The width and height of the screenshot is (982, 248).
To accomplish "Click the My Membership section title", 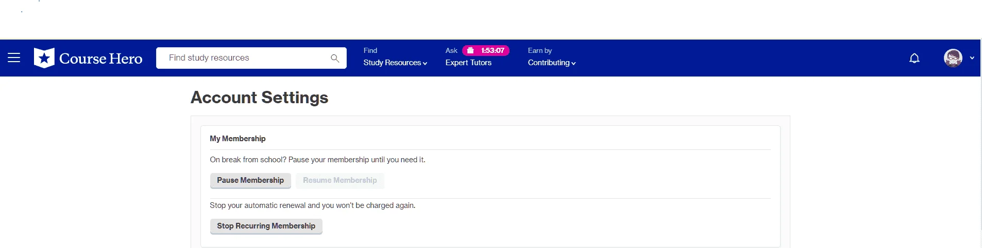I will [x=238, y=139].
